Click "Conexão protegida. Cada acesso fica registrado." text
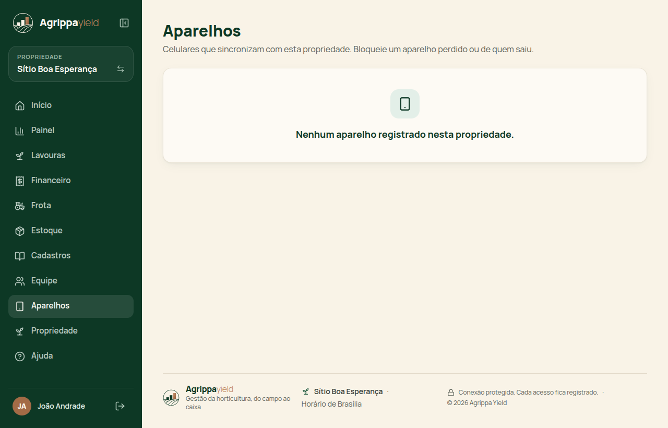The width and height of the screenshot is (668, 428). click(x=528, y=393)
